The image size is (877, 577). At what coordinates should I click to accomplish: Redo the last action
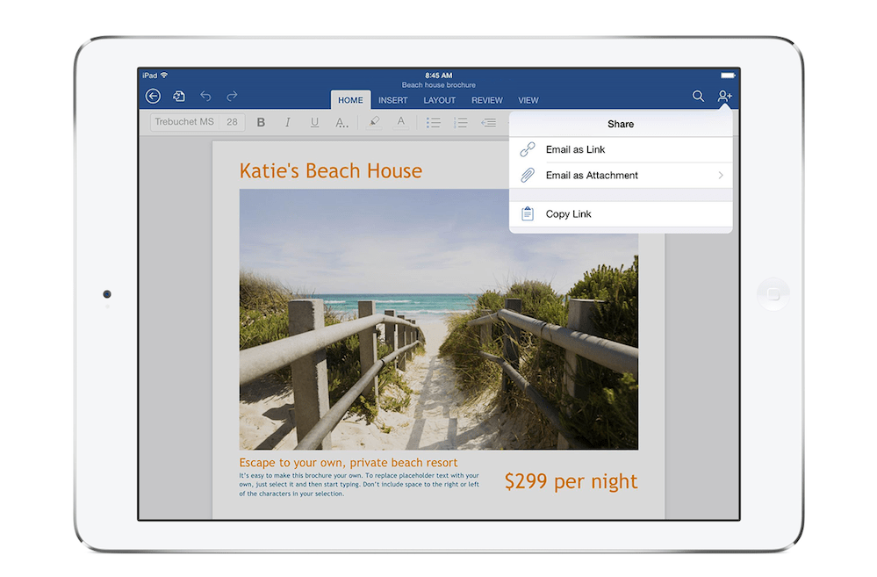[x=232, y=97]
